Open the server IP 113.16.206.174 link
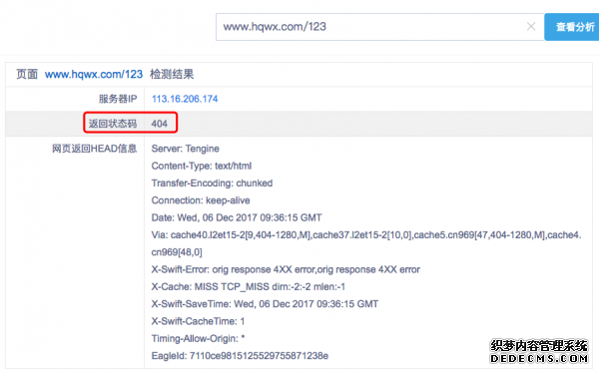Viewport: 599px width, 373px height. click(x=185, y=99)
